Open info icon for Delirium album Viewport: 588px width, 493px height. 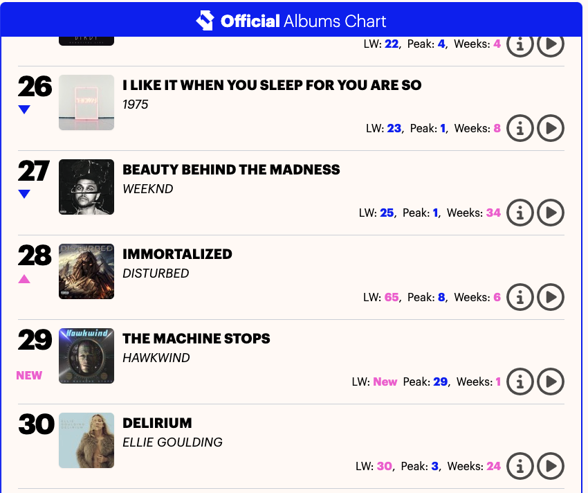coord(520,466)
